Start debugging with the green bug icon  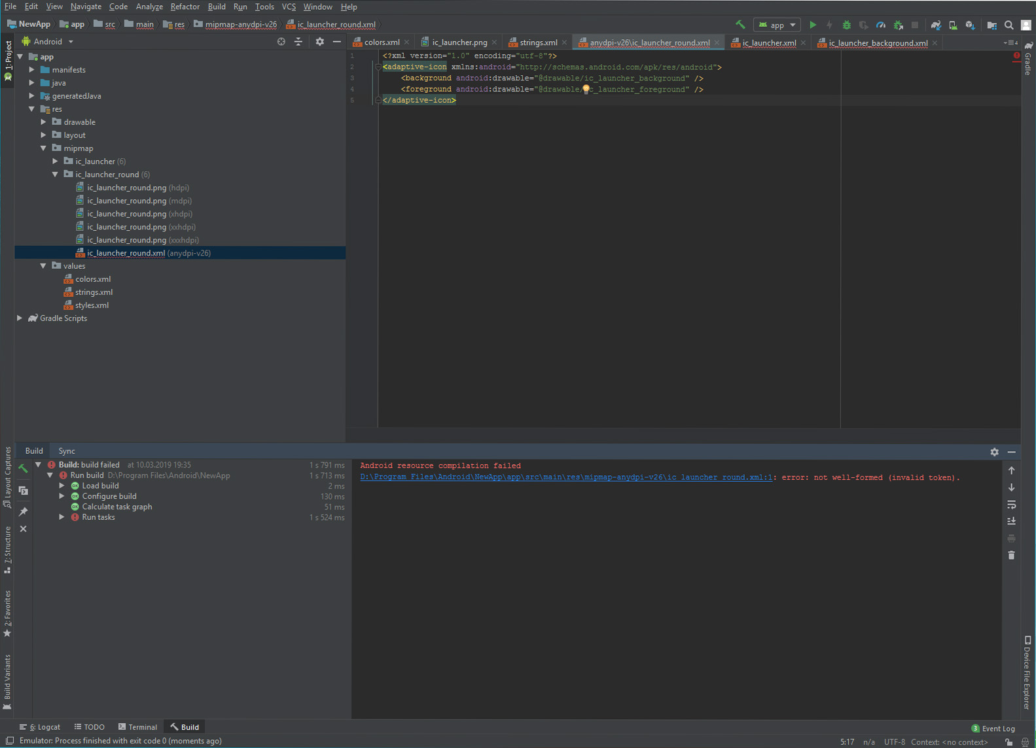846,25
